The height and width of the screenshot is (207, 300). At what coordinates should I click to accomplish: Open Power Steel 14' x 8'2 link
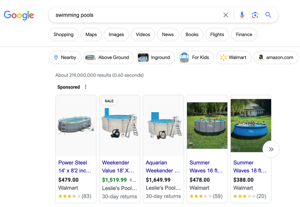75,166
